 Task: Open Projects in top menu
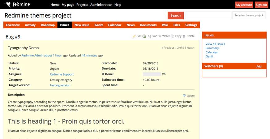[82, 5]
